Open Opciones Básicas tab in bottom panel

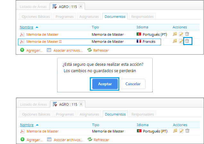36,114
